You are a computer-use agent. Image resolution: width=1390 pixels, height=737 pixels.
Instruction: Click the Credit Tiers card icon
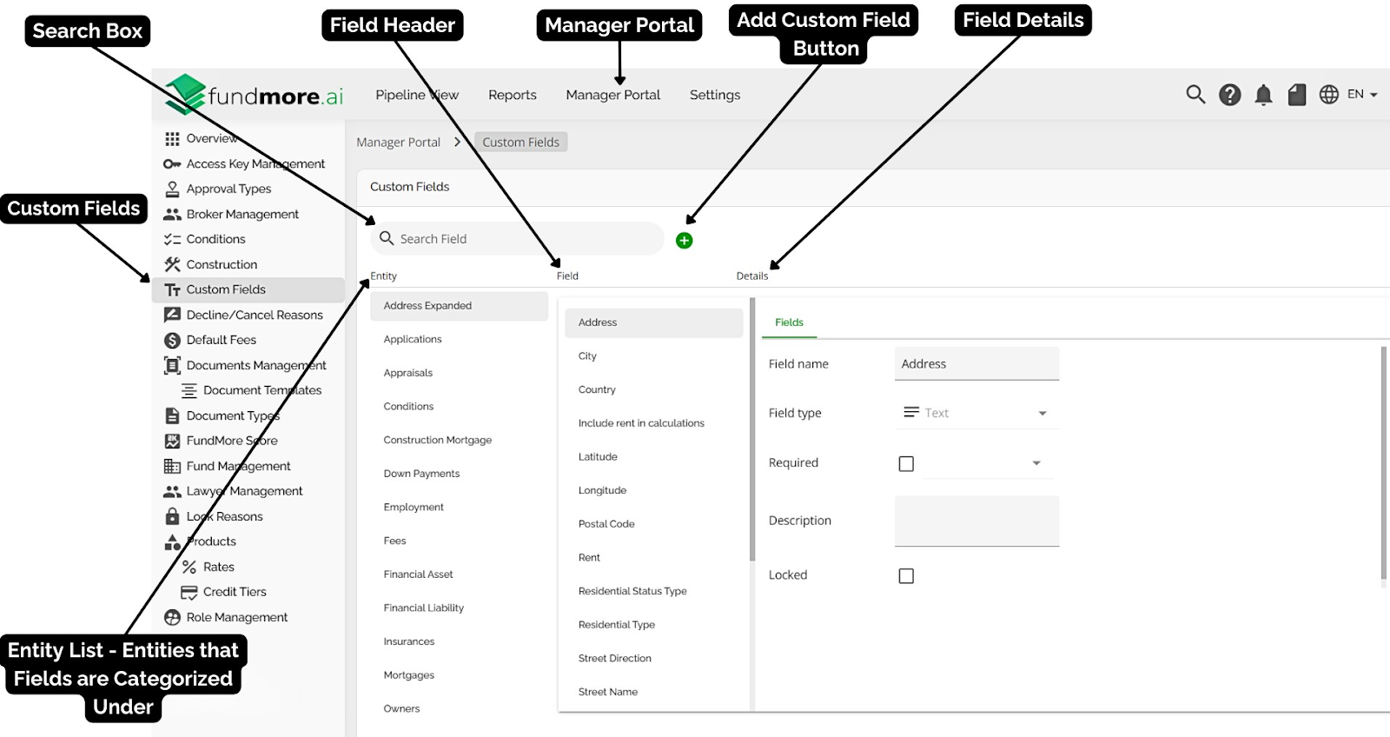coord(189,592)
